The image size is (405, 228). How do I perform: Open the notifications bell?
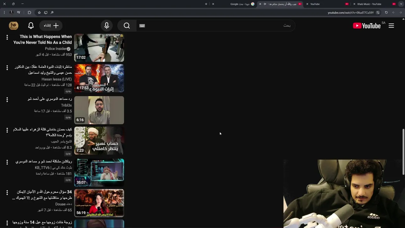coord(31,26)
